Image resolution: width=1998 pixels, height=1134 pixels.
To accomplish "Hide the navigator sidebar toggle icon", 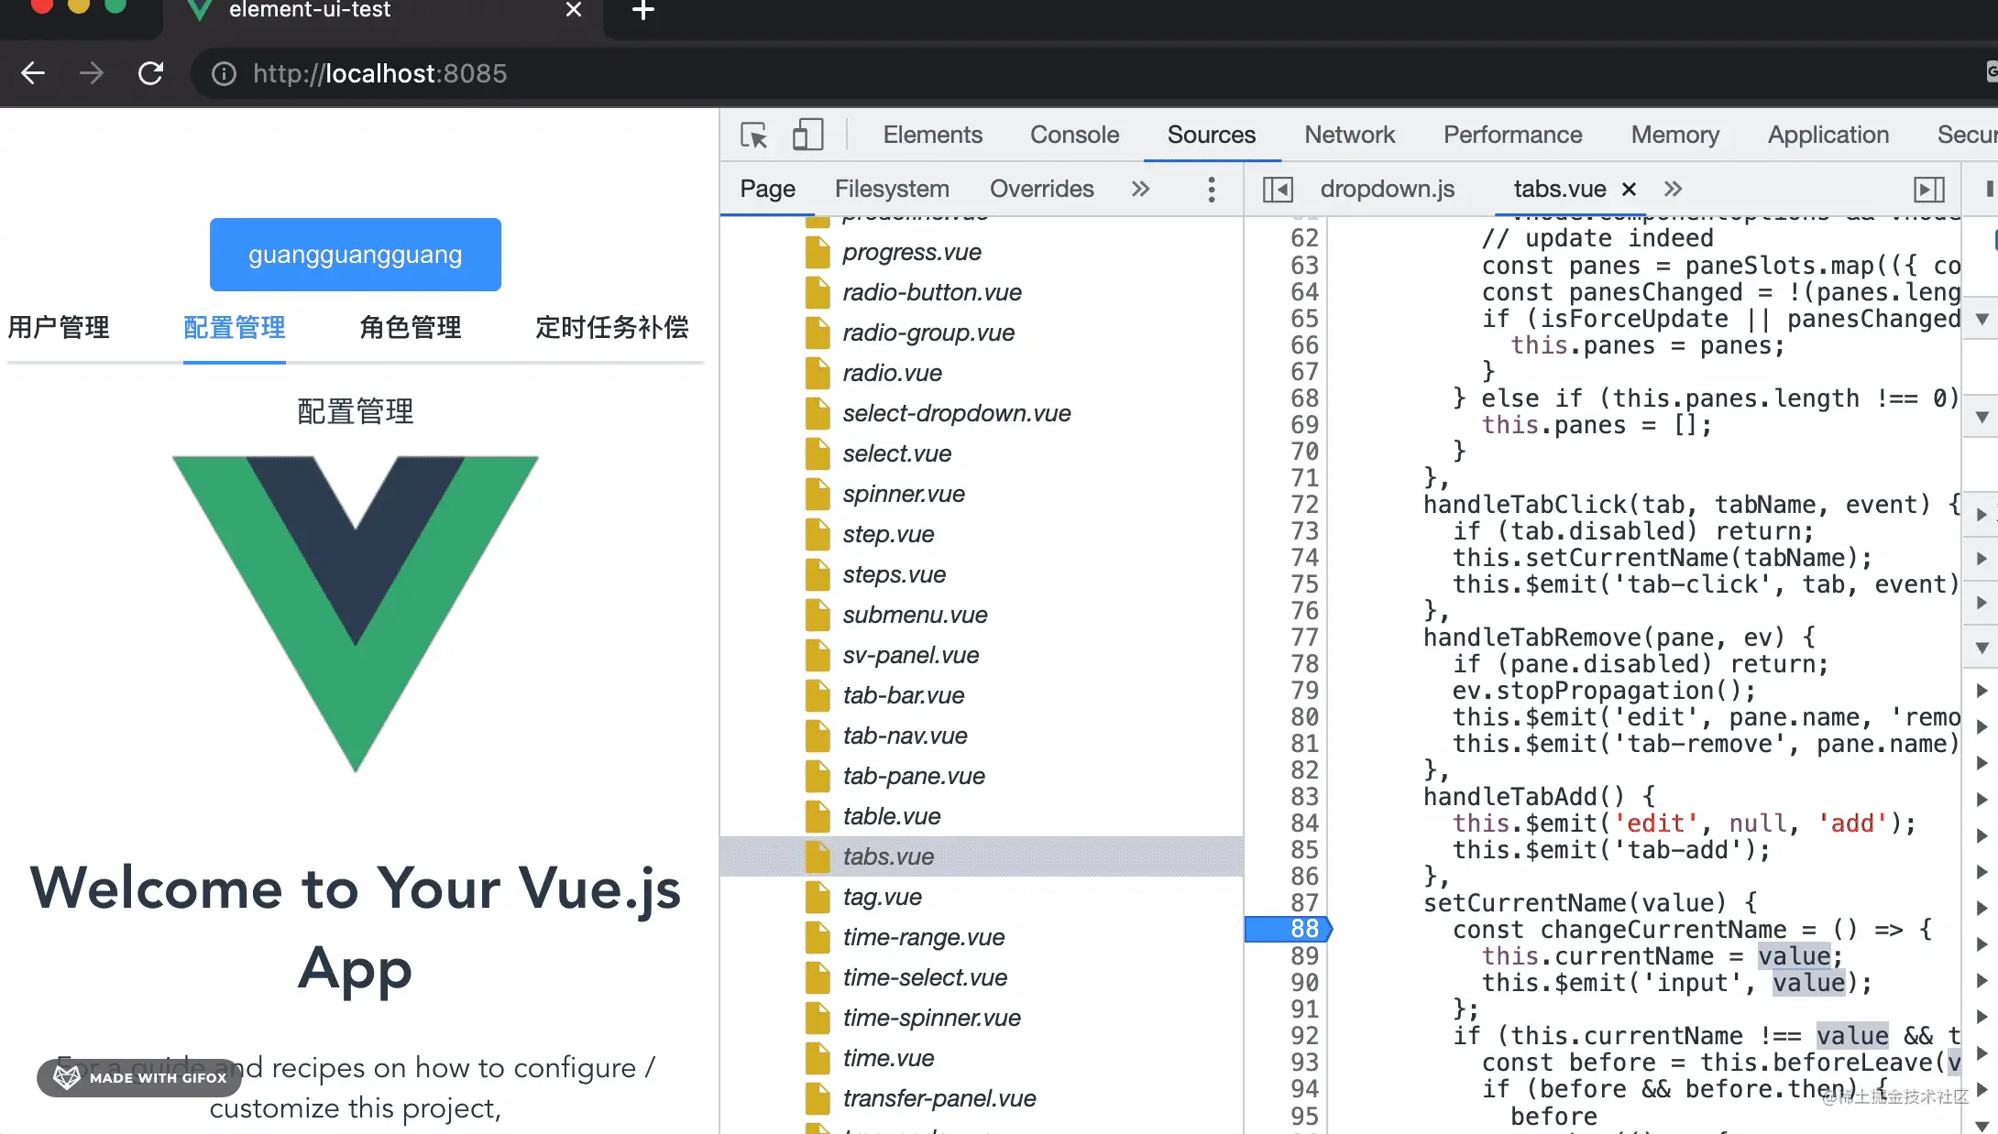I will (1278, 190).
